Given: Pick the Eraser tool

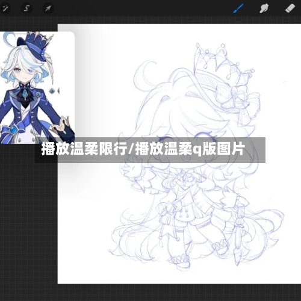Looking at the screenshot, I should pos(290,8).
